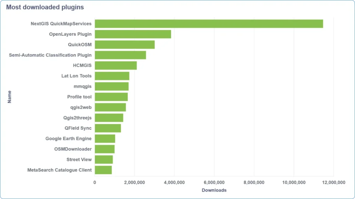Select the Lat Lon Tools bar

(112, 76)
